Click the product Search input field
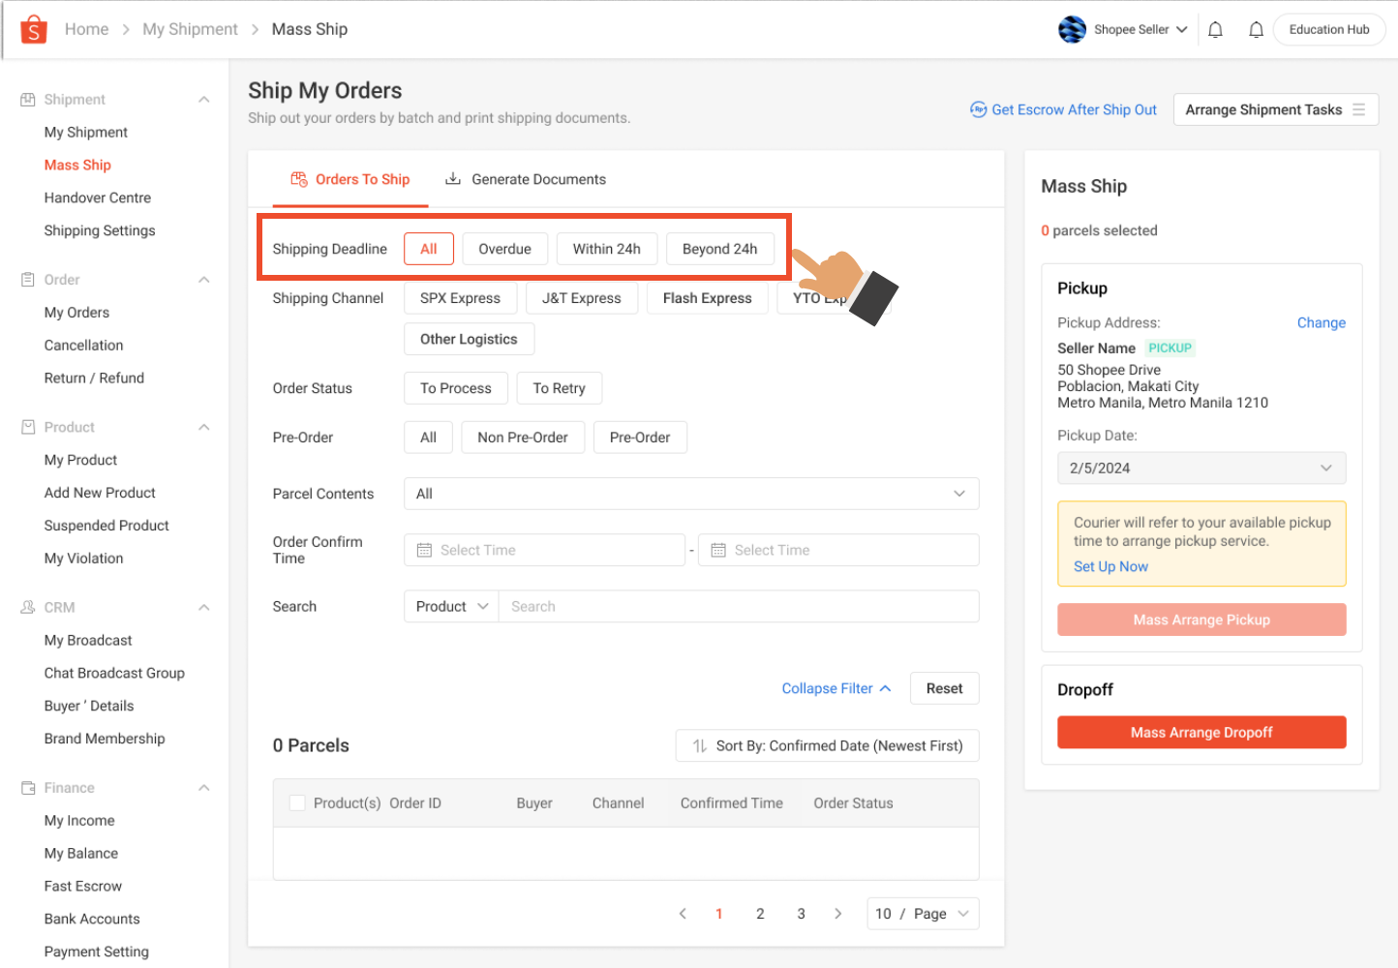 [x=738, y=607]
